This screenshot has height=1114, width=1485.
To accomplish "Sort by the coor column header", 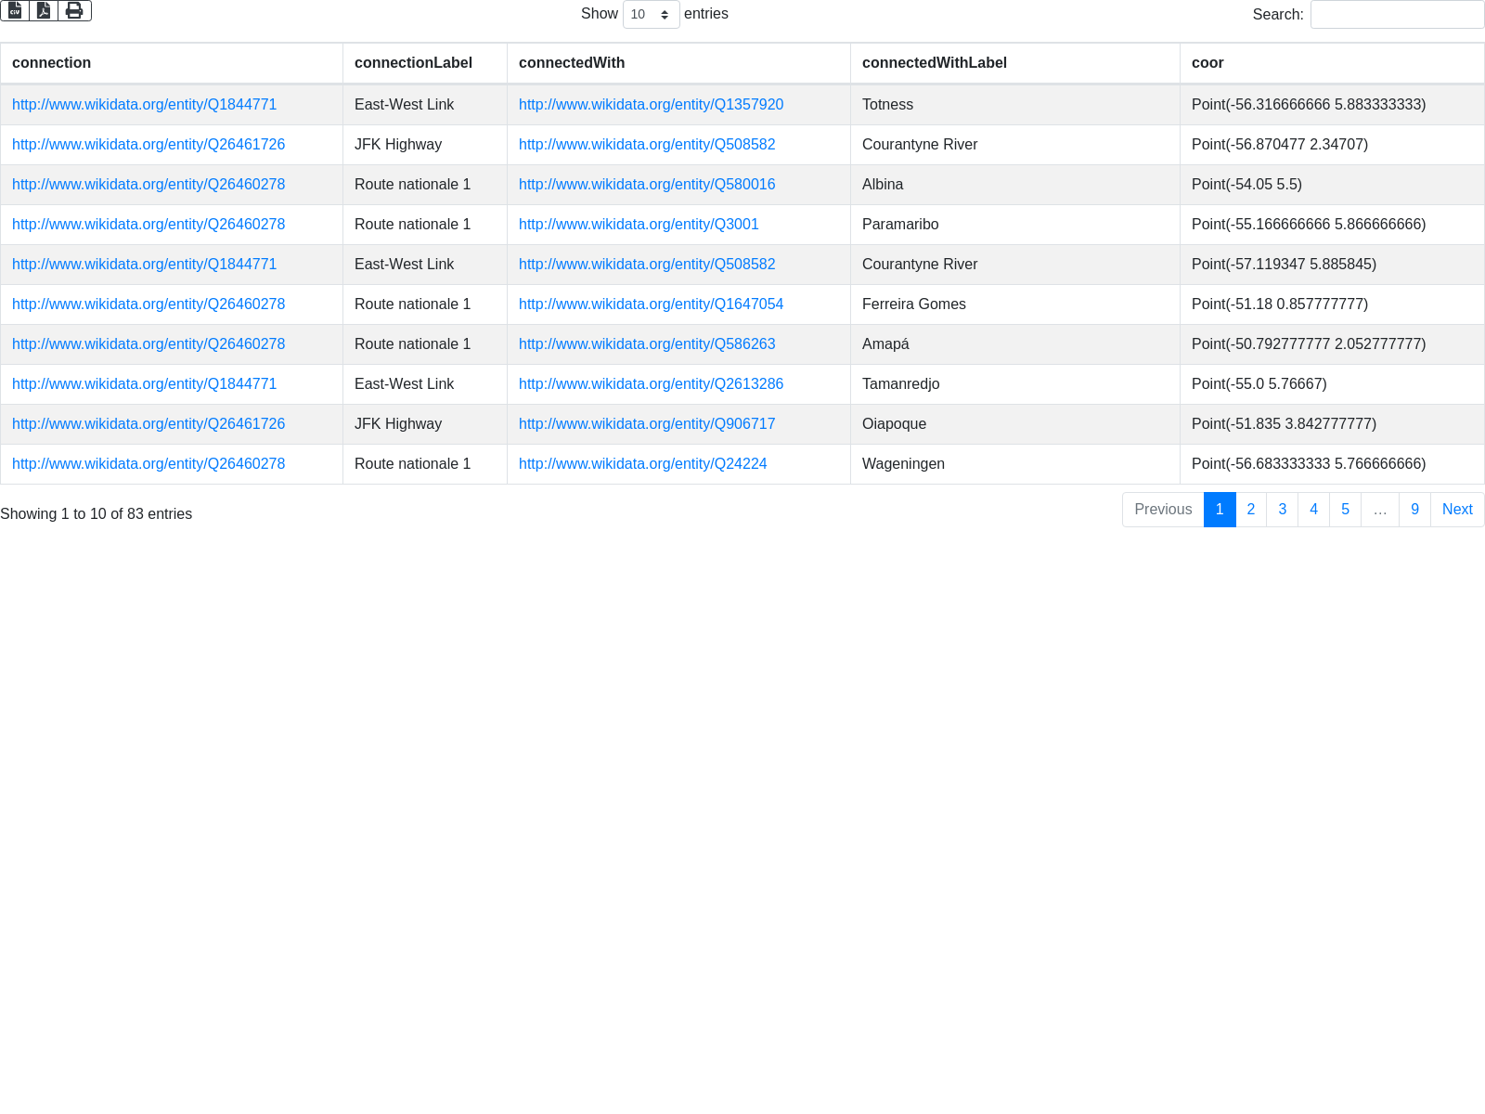I will (1207, 63).
